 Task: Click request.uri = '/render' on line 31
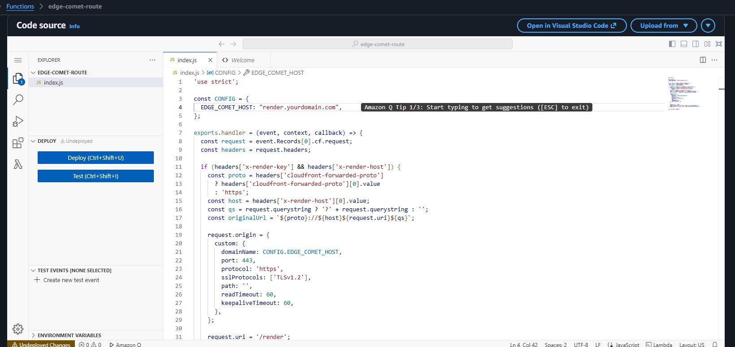pyautogui.click(x=249, y=337)
